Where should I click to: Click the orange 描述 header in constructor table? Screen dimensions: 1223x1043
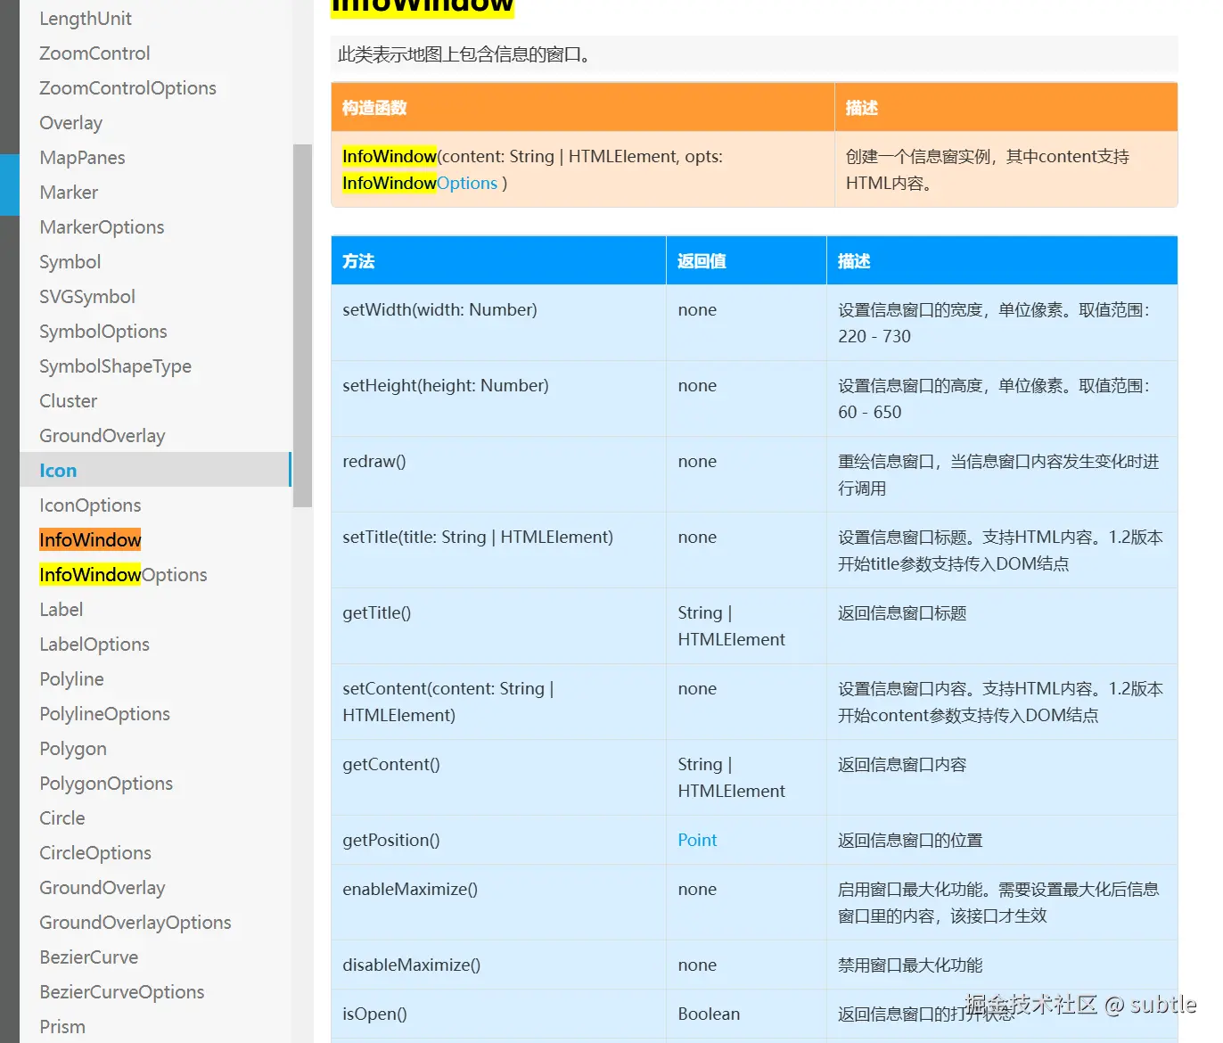pyautogui.click(x=1006, y=107)
